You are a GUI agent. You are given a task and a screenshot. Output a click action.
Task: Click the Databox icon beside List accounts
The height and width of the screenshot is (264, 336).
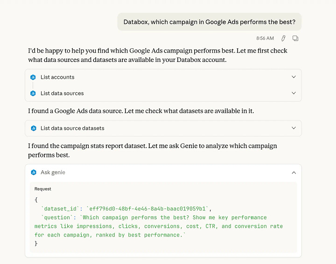[x=33, y=77]
